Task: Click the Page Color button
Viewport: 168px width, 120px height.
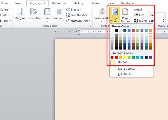Action: point(115,15)
